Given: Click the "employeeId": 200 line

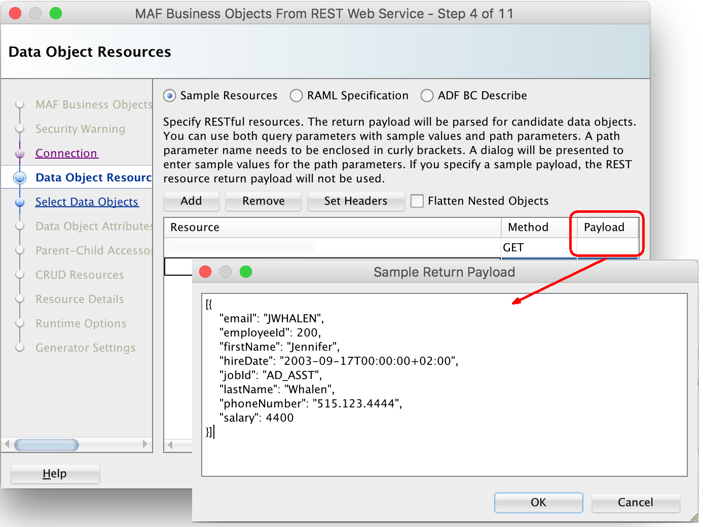Looking at the screenshot, I should (x=270, y=332).
